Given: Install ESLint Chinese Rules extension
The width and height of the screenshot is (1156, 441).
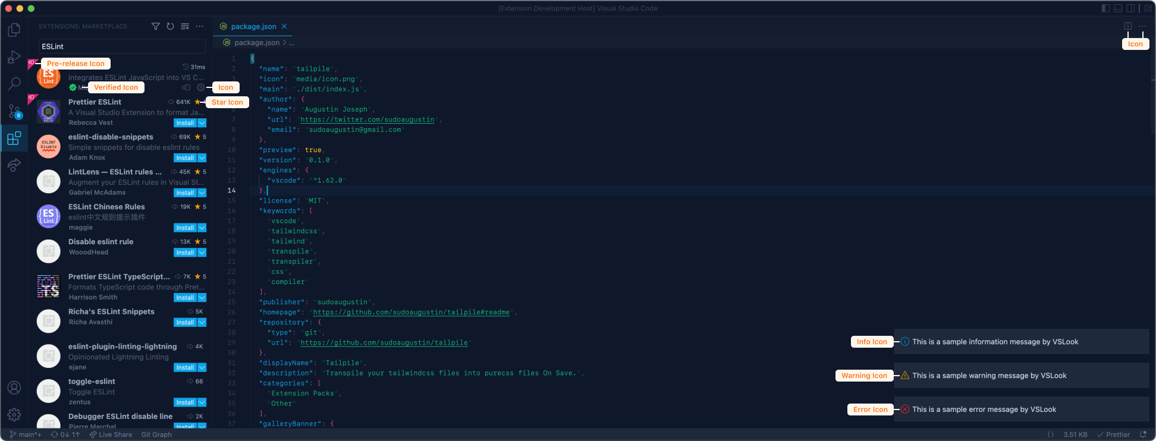Looking at the screenshot, I should 186,228.
